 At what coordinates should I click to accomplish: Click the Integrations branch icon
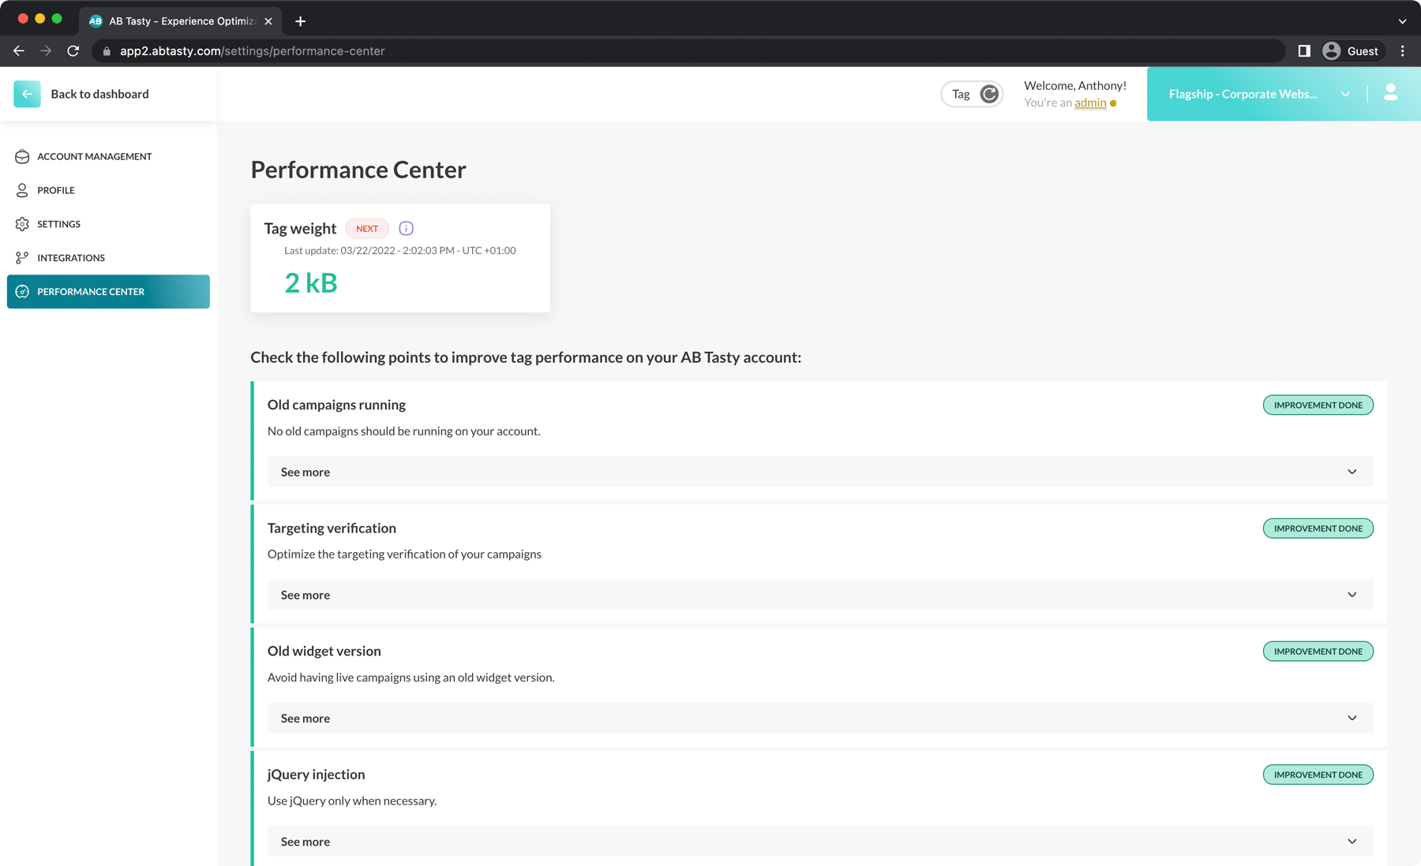(22, 258)
